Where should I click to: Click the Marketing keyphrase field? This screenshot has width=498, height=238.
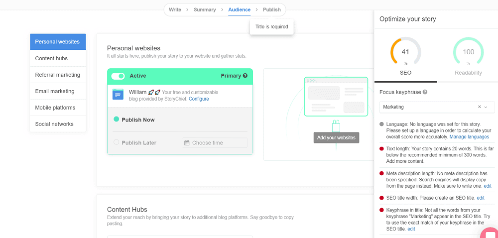pos(437,107)
